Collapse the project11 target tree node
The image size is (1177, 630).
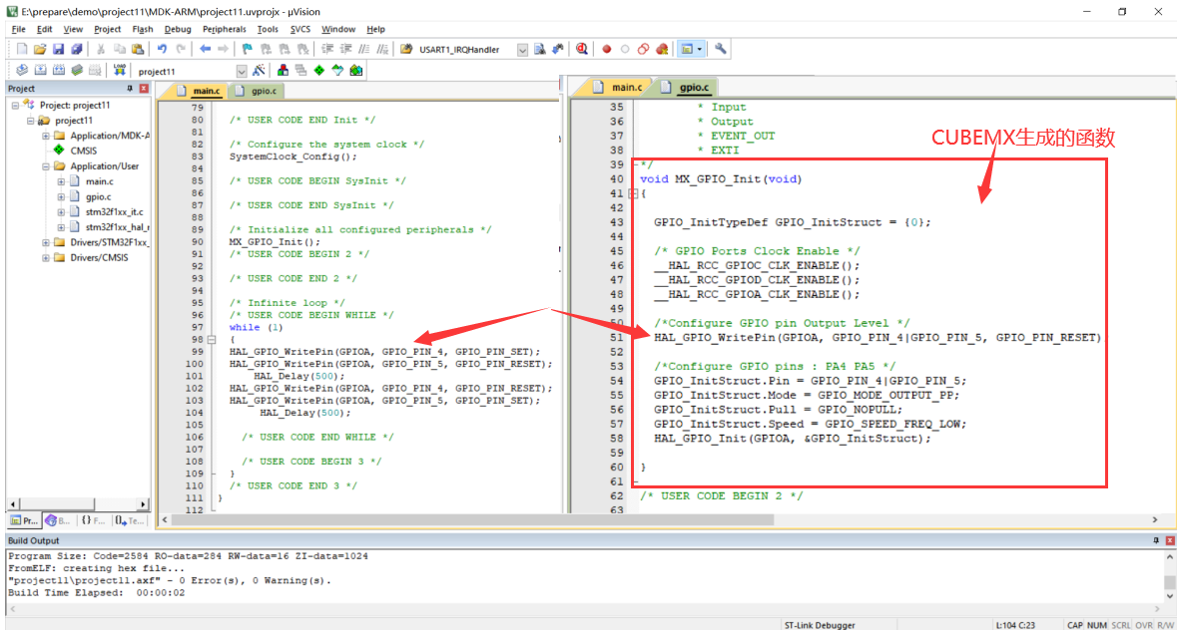31,121
